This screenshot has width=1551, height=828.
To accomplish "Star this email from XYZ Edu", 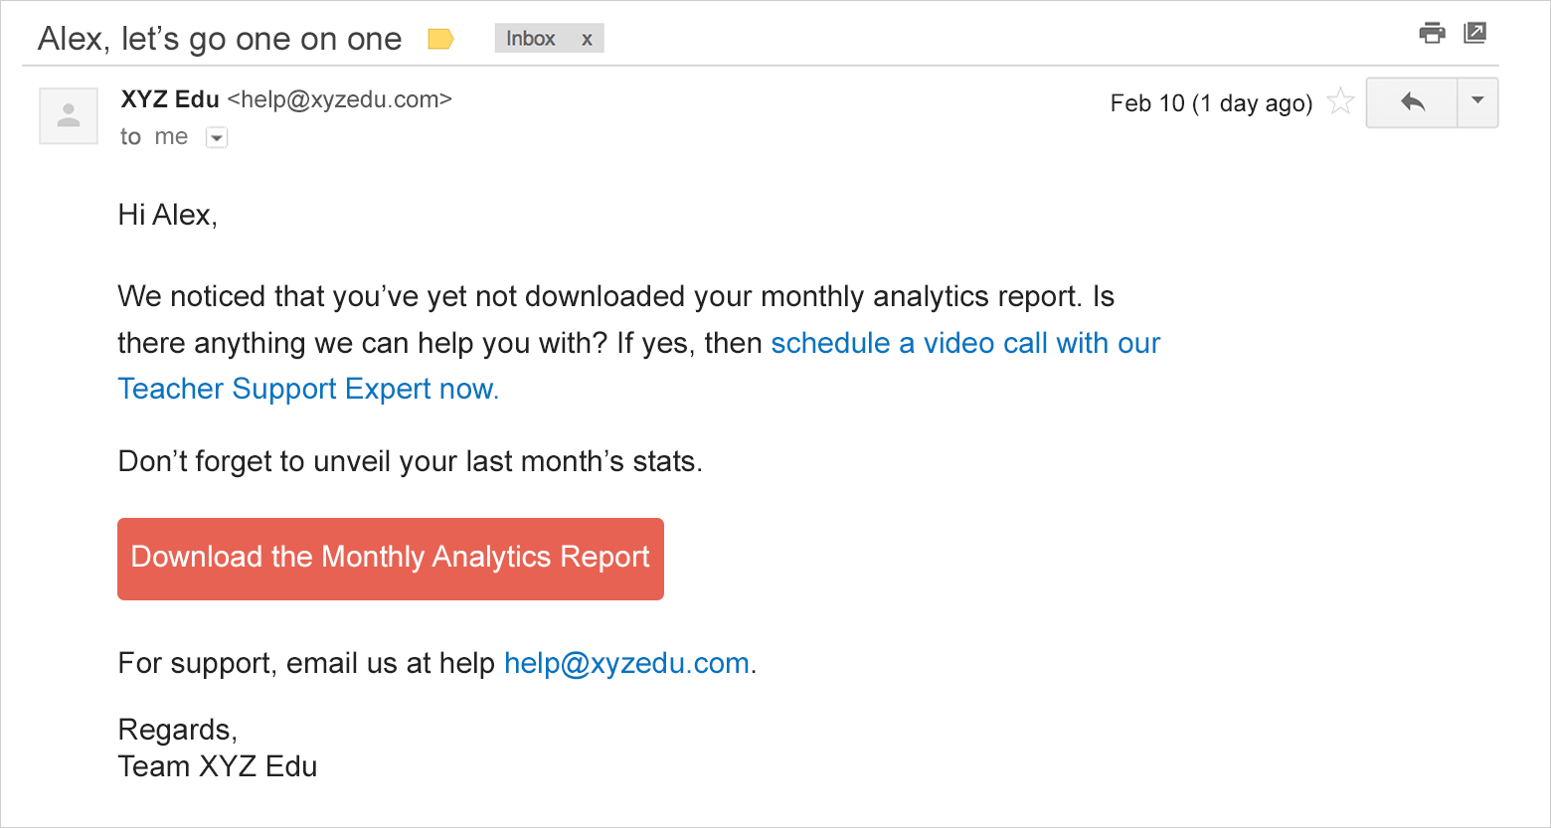I will click(1341, 101).
